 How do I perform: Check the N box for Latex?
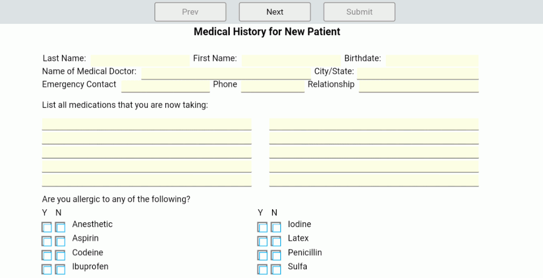[x=276, y=241]
